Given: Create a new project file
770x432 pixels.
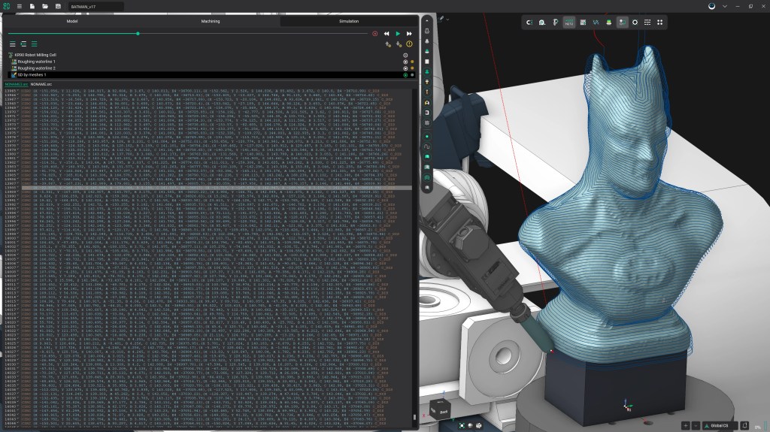Looking at the screenshot, I should [x=32, y=6].
